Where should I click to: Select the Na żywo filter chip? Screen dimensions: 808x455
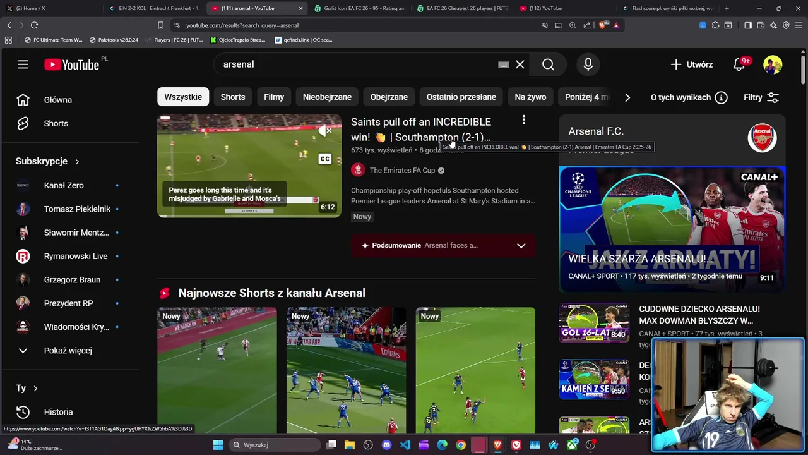pos(530,97)
